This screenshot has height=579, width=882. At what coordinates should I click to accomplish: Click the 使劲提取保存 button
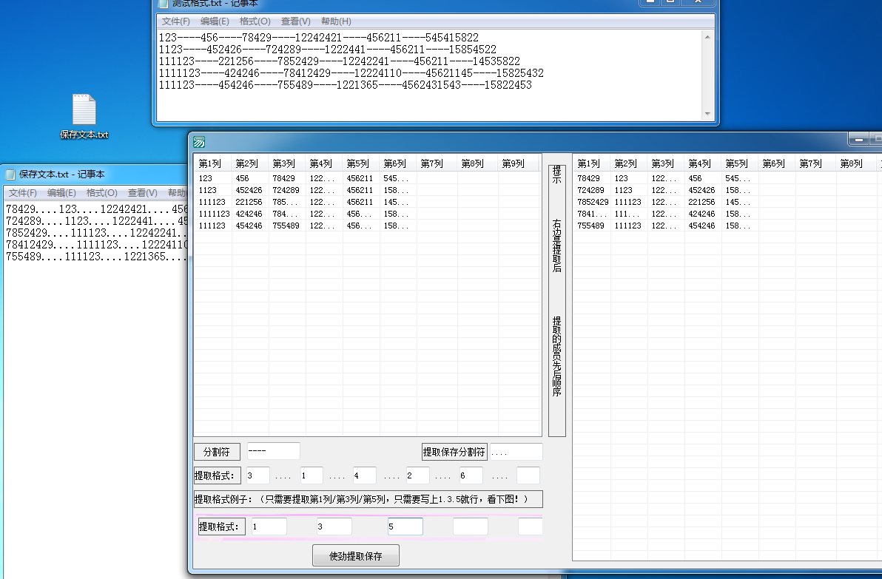click(x=355, y=556)
